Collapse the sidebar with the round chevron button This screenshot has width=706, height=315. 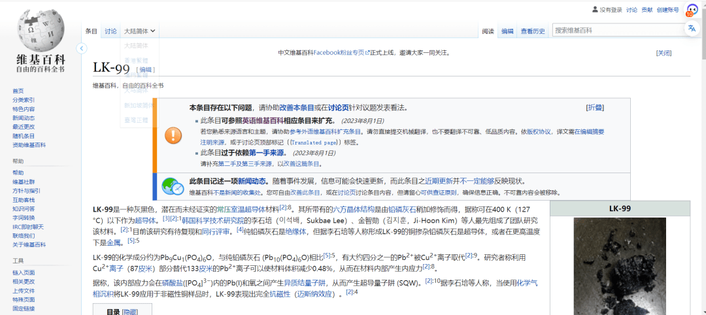click(x=82, y=48)
